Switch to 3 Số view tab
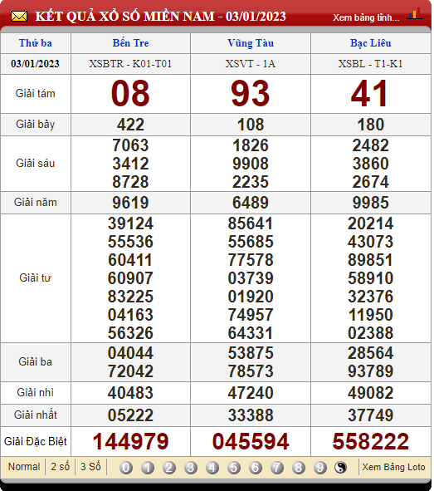 tap(90, 467)
